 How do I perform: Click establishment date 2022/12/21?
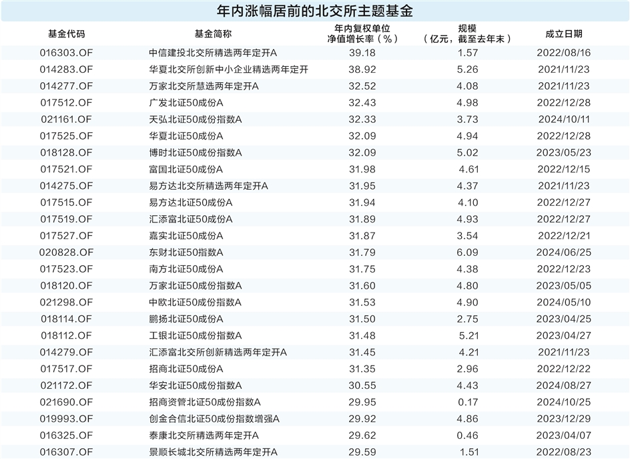tap(564, 236)
